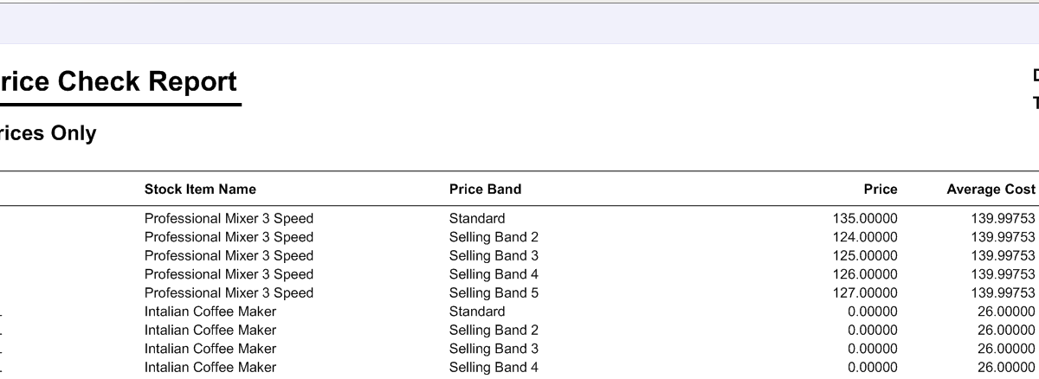This screenshot has width=1039, height=379.
Task: Click average cost 26.00000 in first coffee row
Action: coord(1006,312)
